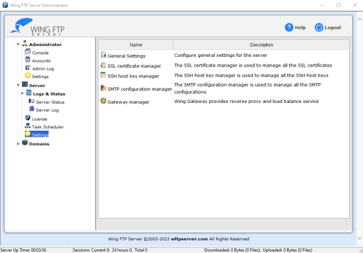Click the SSH host key manager icon
The image size is (363, 253).
[x=103, y=75]
